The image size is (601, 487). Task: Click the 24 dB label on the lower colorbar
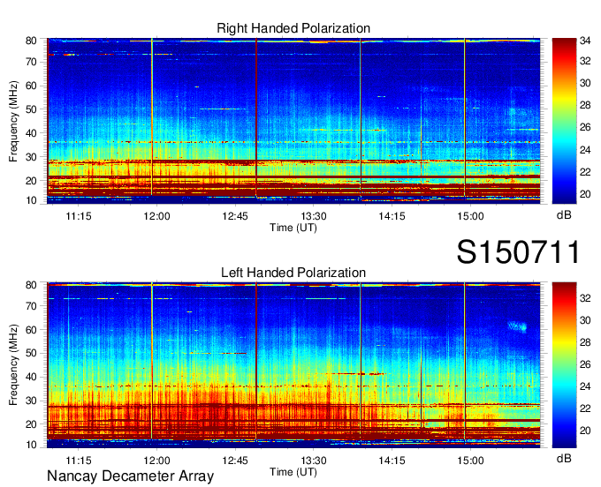pyautogui.click(x=585, y=386)
